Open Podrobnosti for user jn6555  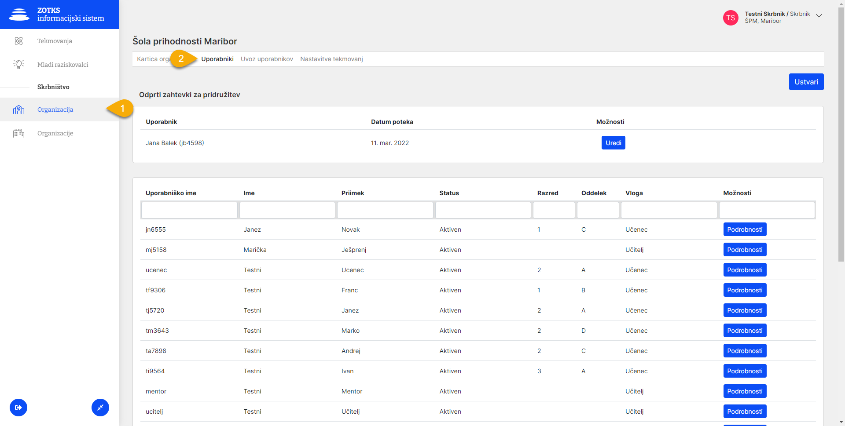[x=745, y=229]
